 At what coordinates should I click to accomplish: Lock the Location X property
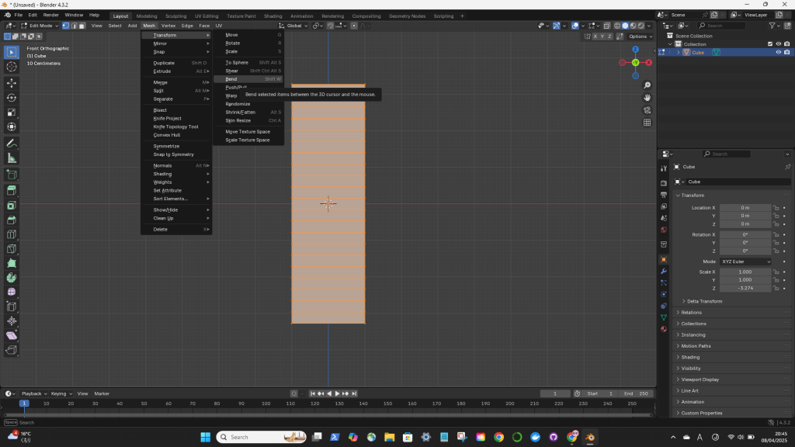[x=776, y=208]
